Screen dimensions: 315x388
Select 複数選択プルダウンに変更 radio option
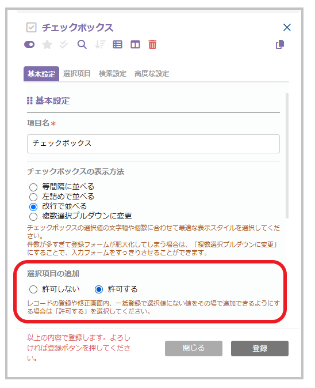(33, 217)
